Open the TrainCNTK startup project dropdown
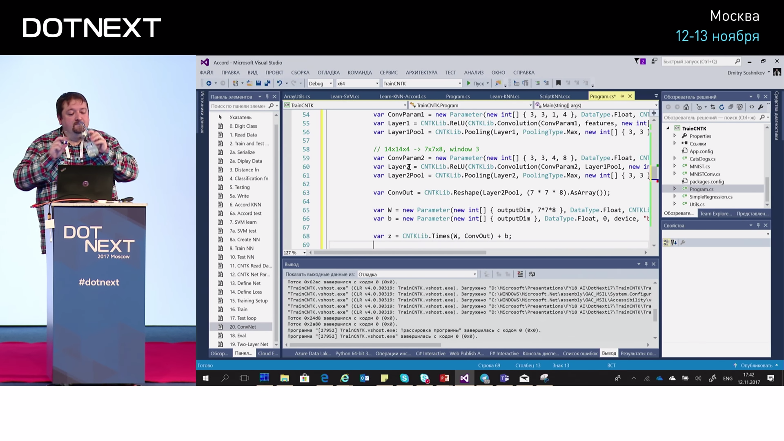This screenshot has width=784, height=441. click(x=422, y=83)
